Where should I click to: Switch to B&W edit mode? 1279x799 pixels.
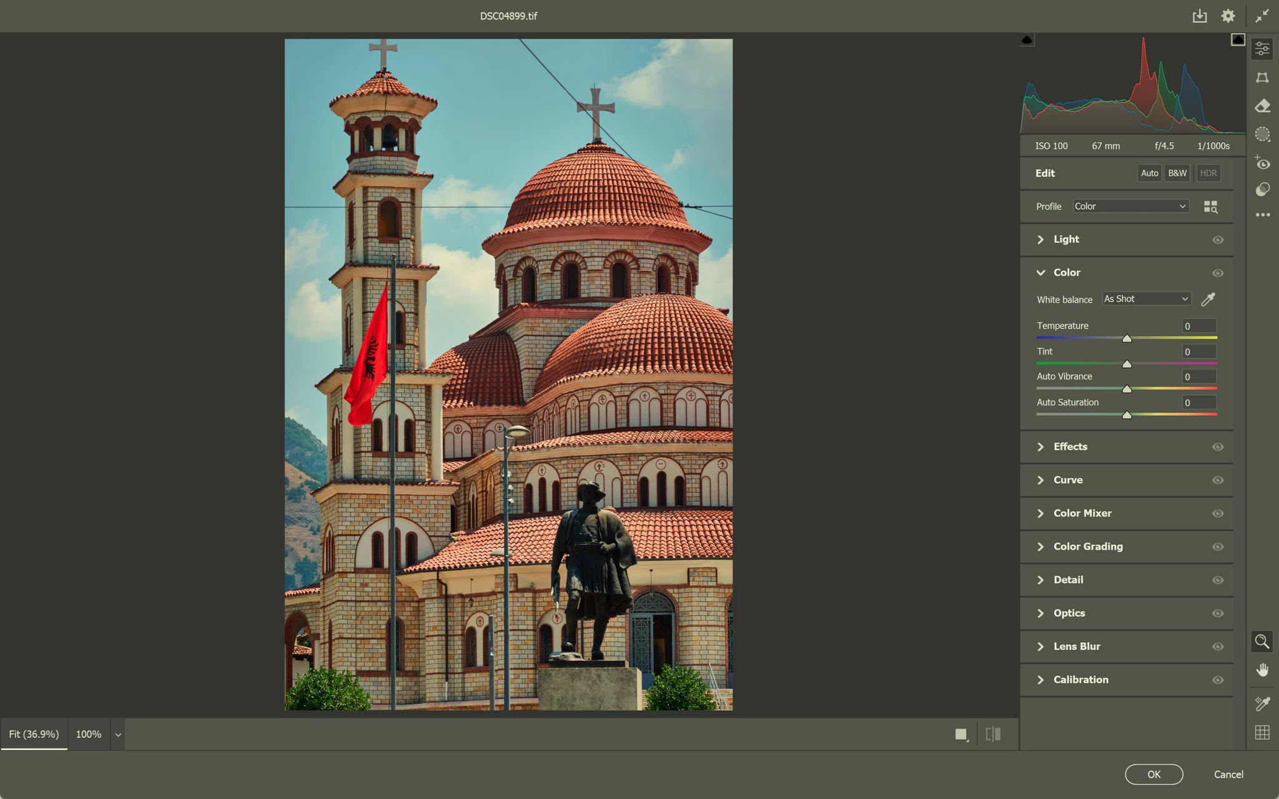click(1177, 173)
